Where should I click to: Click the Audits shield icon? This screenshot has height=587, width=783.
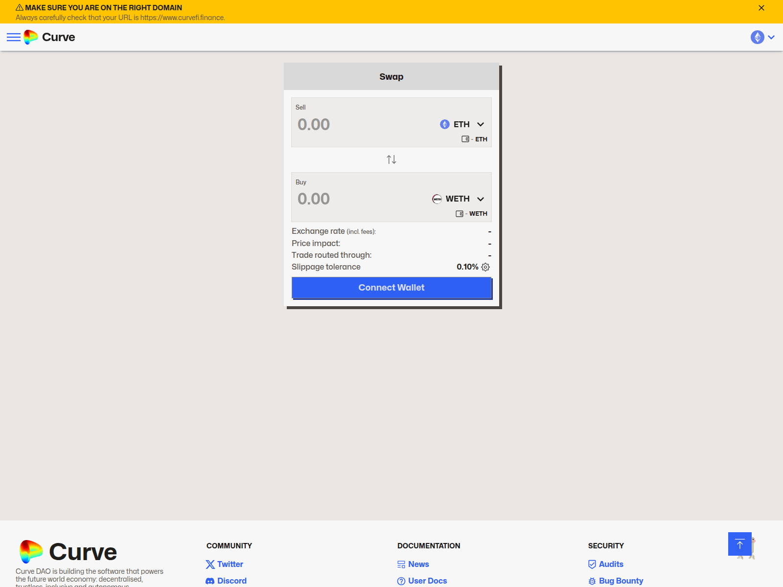pos(592,564)
